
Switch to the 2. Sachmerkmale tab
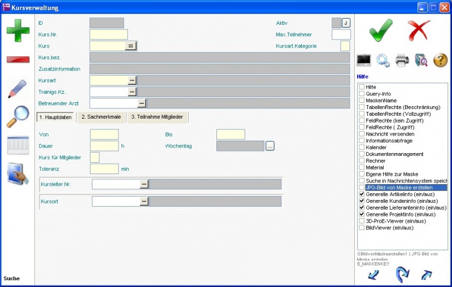[101, 117]
